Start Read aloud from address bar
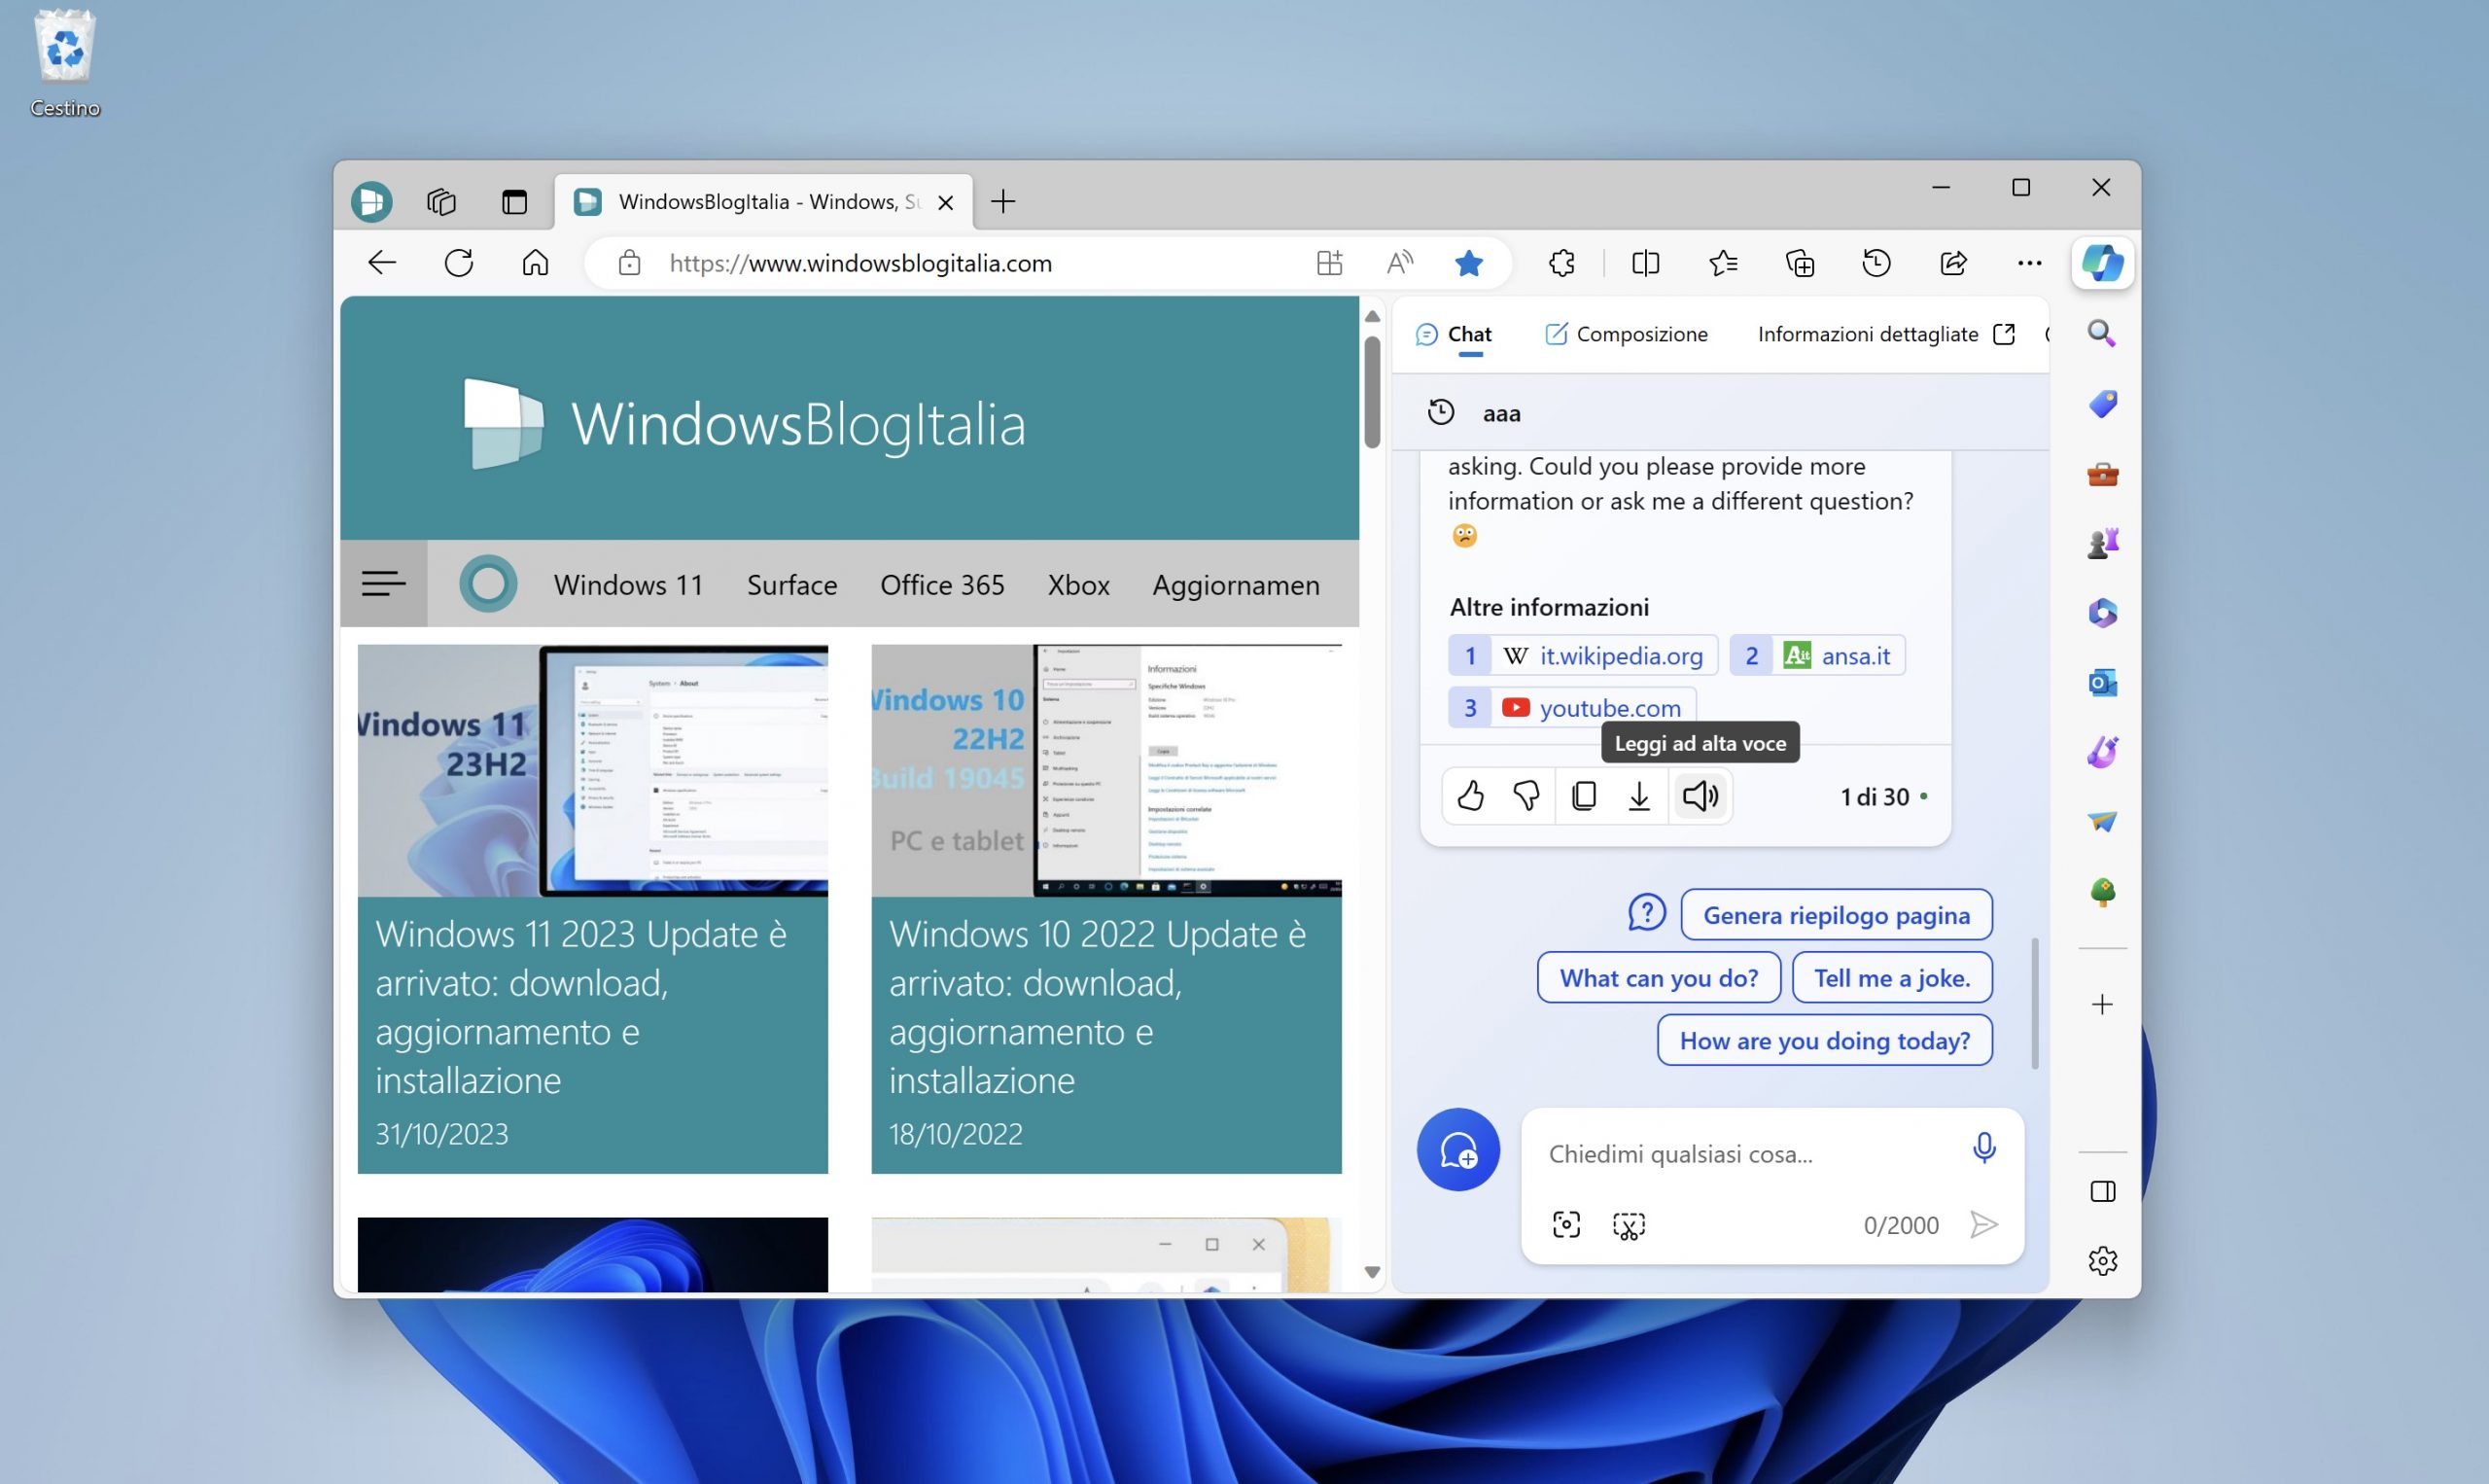The width and height of the screenshot is (2489, 1484). click(x=1399, y=263)
